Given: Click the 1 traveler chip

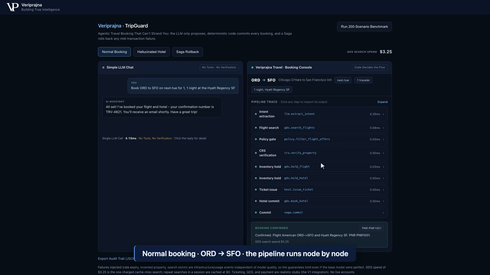Looking at the screenshot, I should tap(363, 80).
